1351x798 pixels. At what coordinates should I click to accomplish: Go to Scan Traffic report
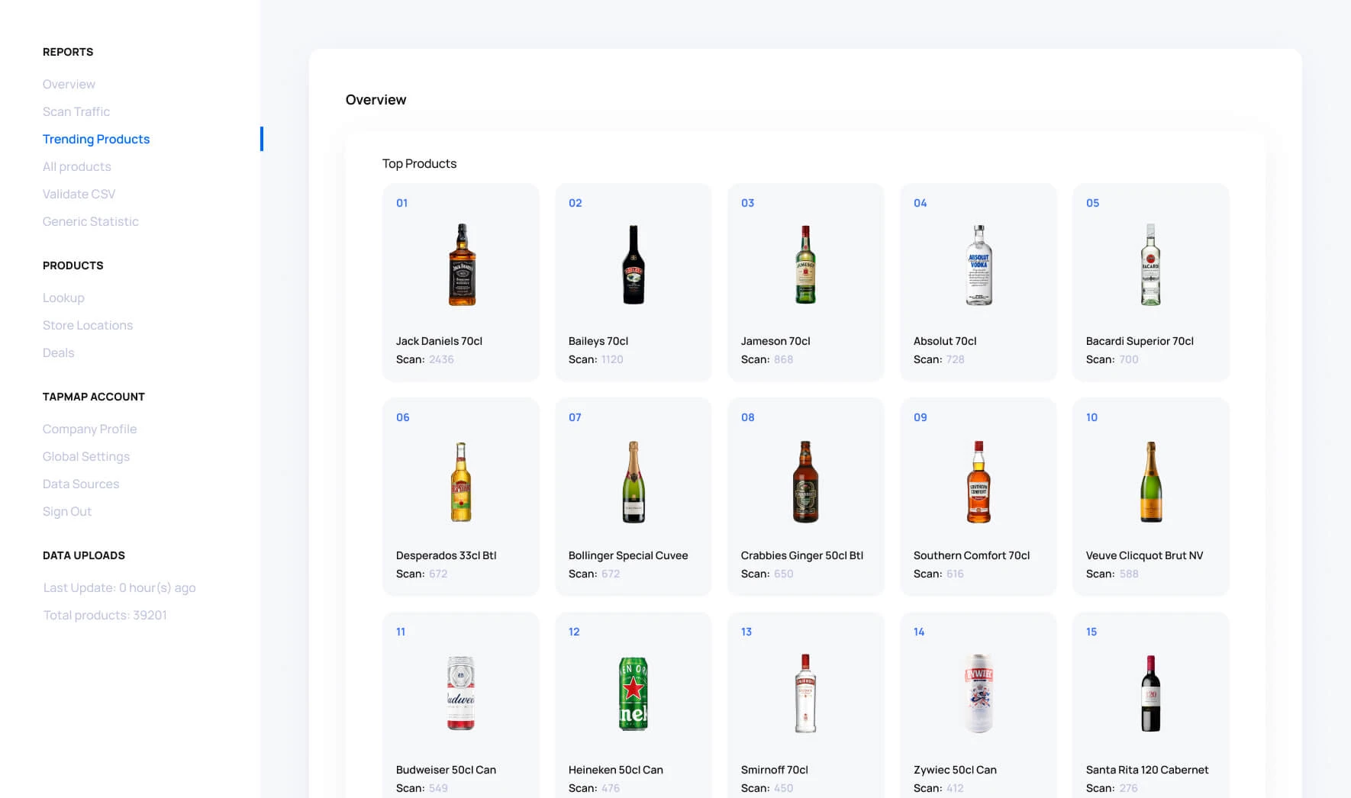pyautogui.click(x=76, y=111)
